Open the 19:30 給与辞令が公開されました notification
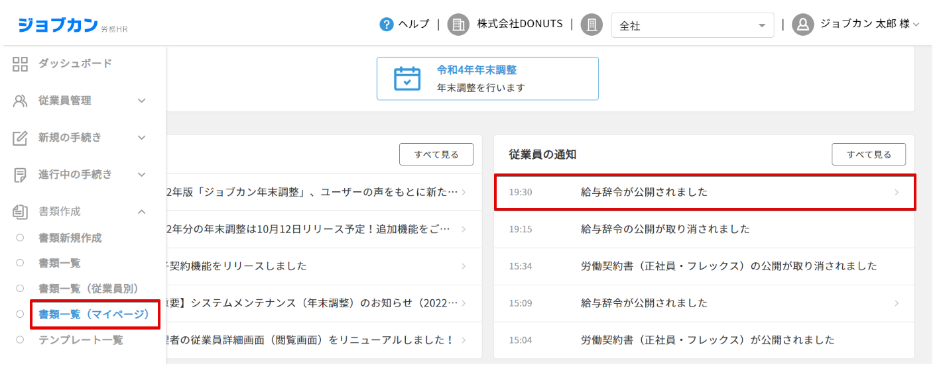This screenshot has height=388, width=937. 704,193
